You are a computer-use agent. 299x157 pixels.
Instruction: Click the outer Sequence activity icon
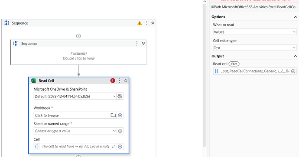pyautogui.click(x=6, y=23)
